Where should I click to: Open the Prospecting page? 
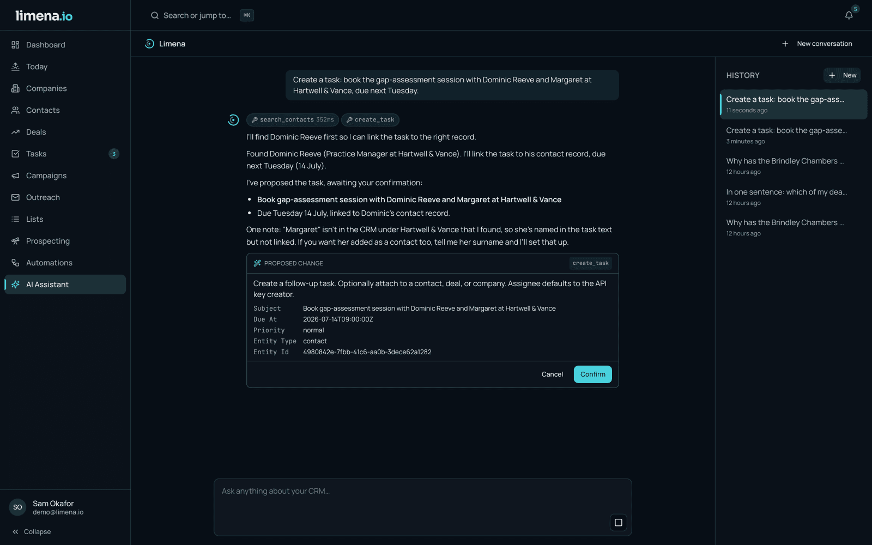point(65,241)
